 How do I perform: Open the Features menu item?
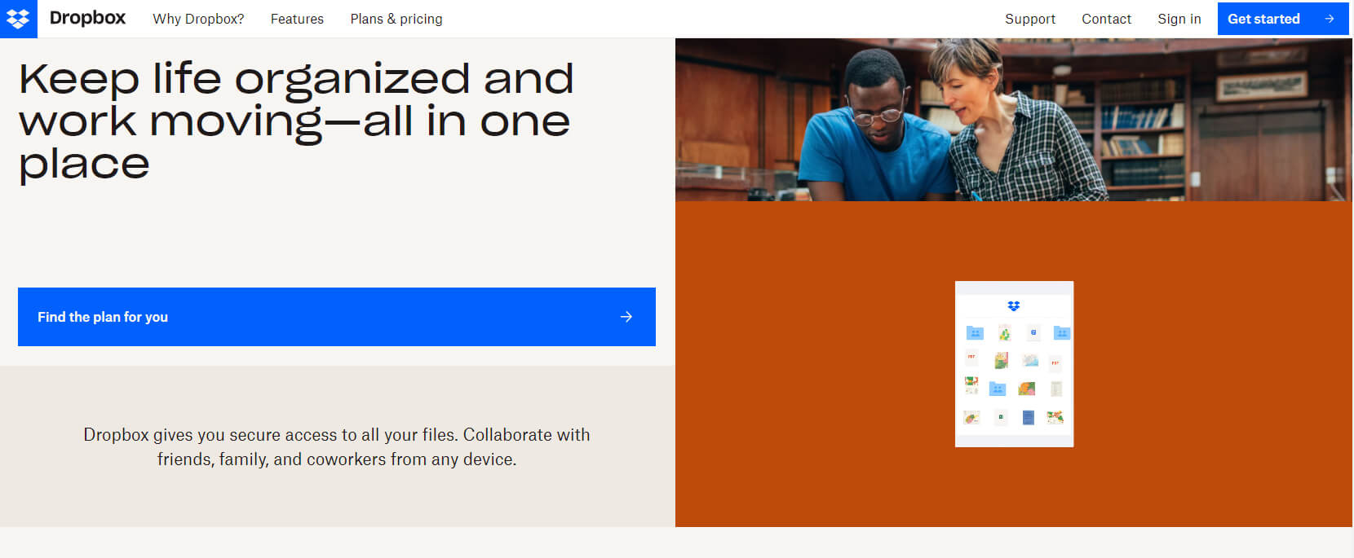(297, 19)
